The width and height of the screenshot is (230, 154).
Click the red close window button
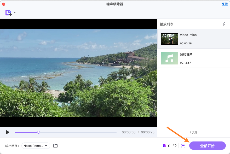(3, 4)
